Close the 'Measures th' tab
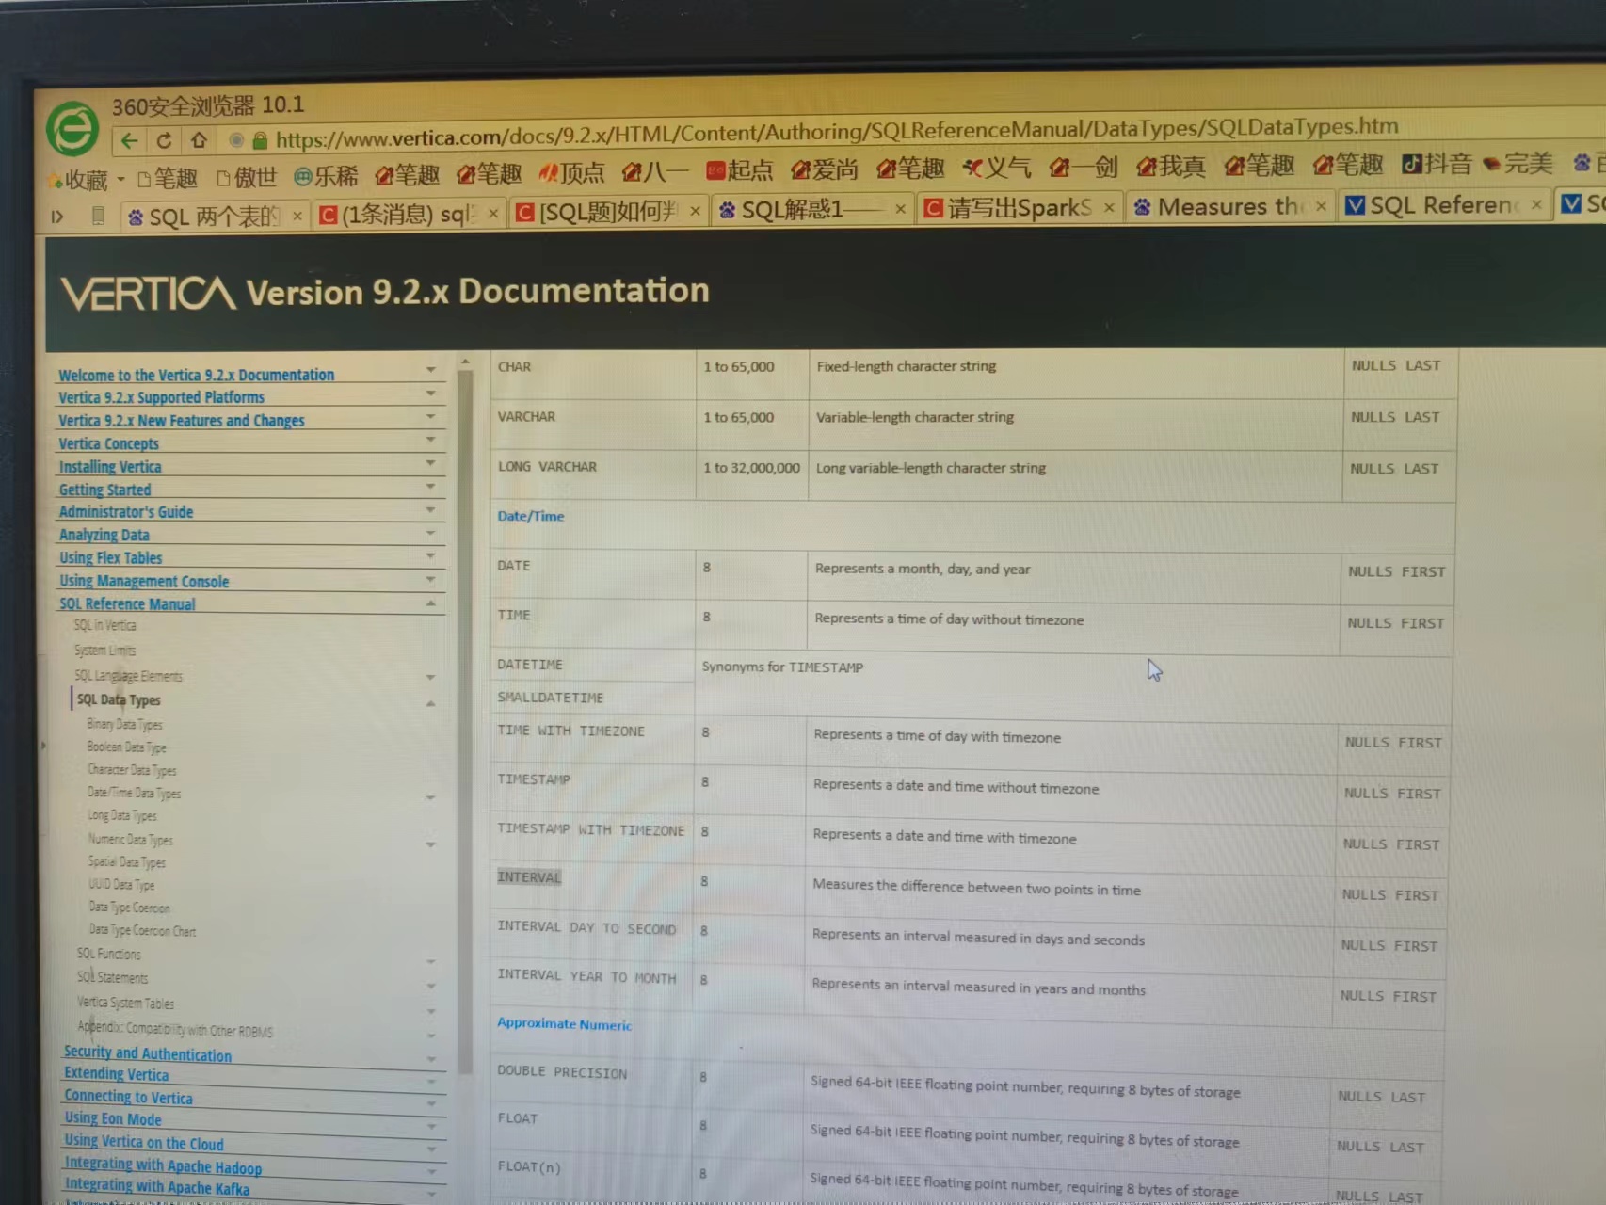 [1321, 206]
